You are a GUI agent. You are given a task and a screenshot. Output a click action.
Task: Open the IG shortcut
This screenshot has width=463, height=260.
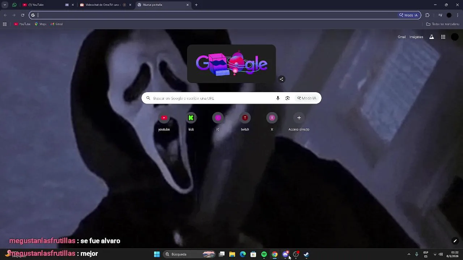click(x=218, y=122)
